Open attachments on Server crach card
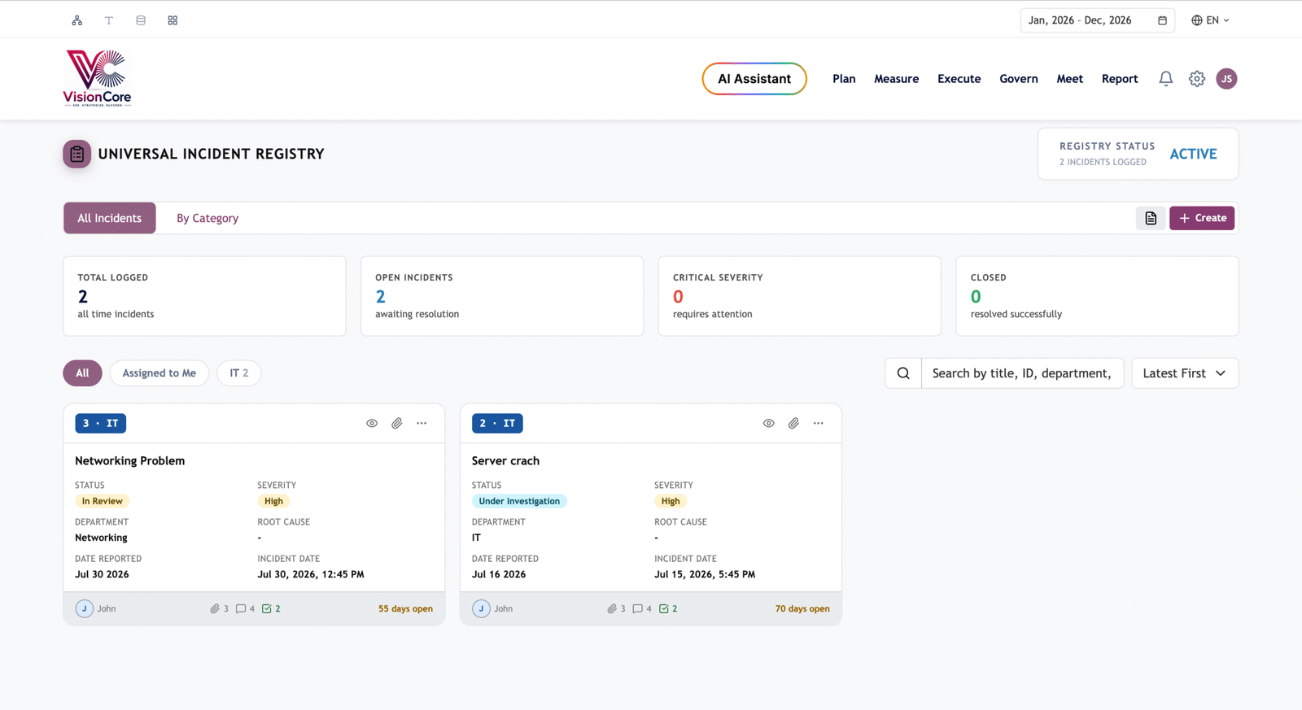The width and height of the screenshot is (1302, 710). [793, 424]
